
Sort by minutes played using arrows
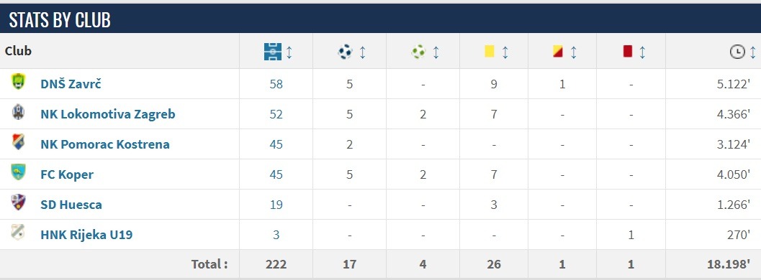753,52
